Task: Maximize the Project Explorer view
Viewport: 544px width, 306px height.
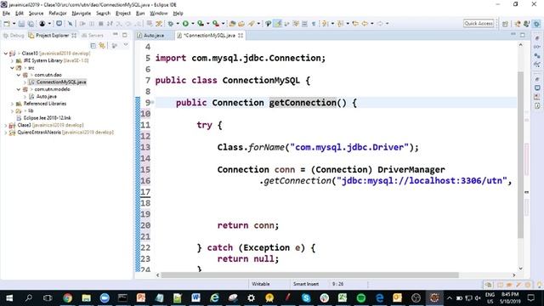Action: pos(125,35)
